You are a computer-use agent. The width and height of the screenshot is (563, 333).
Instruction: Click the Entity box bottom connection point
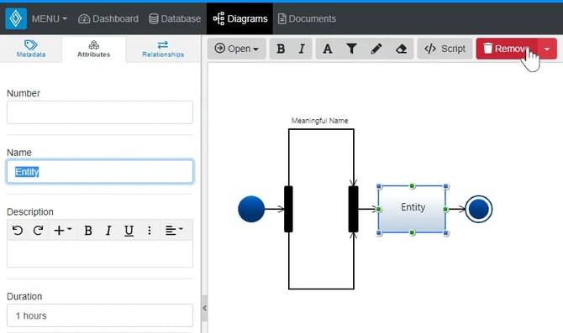coord(413,233)
